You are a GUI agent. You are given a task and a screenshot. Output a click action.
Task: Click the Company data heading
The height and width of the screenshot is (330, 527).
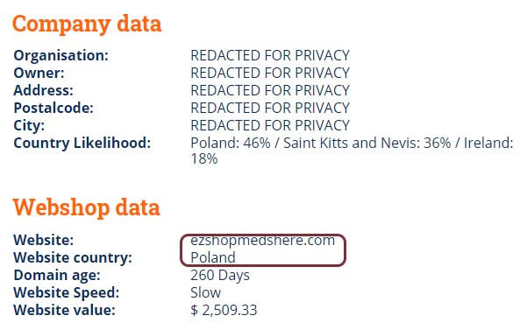pos(87,25)
